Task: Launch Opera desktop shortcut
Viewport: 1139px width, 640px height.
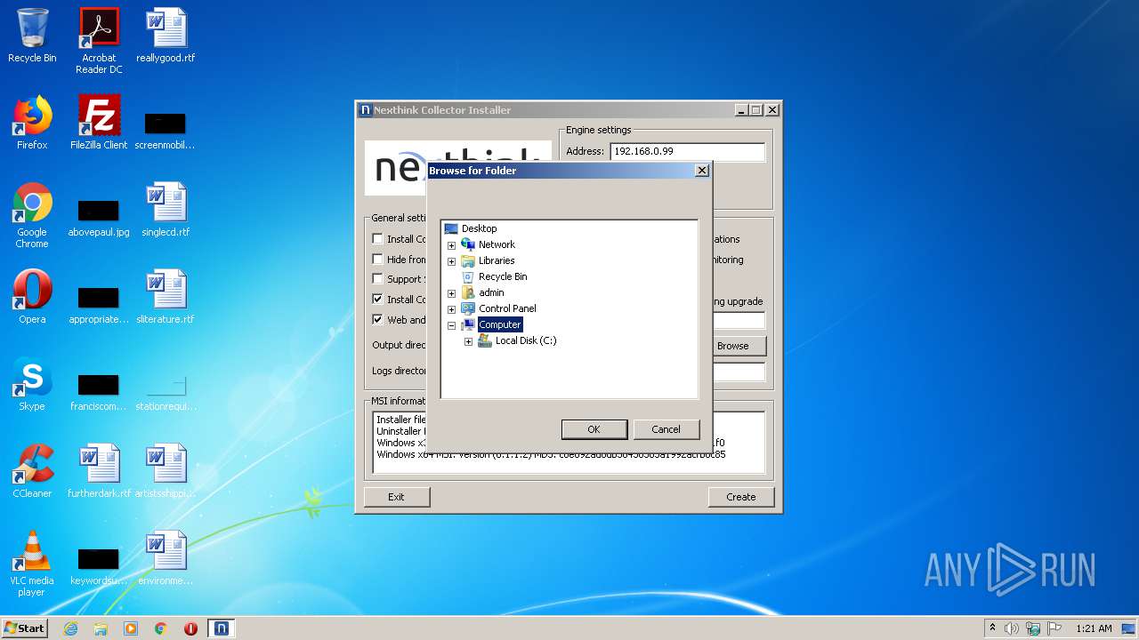Action: pos(32,297)
